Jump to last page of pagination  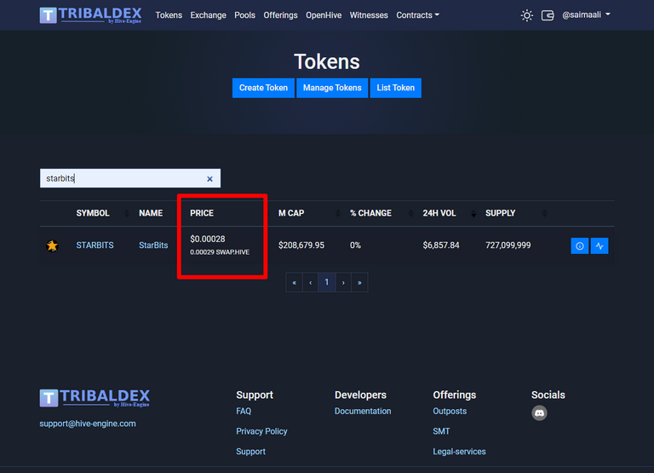click(359, 283)
